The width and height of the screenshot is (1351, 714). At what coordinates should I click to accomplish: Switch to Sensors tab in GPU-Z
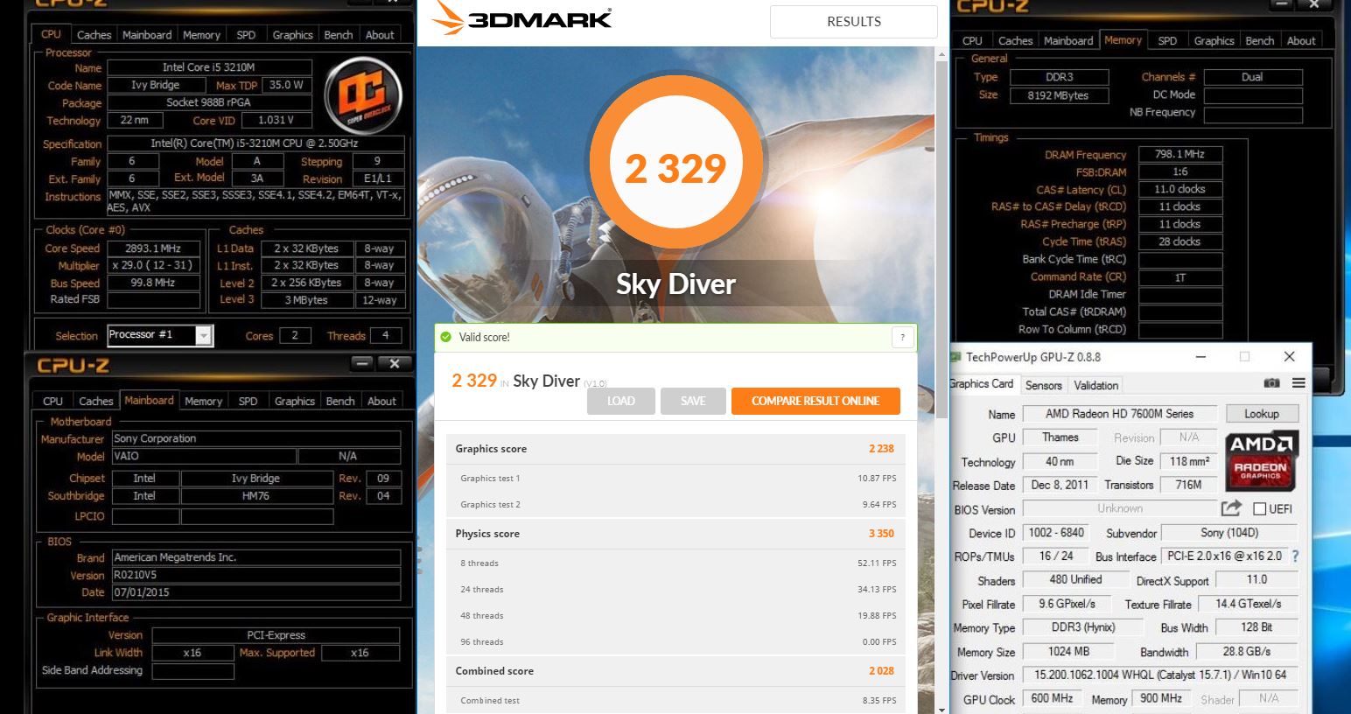pyautogui.click(x=1043, y=385)
